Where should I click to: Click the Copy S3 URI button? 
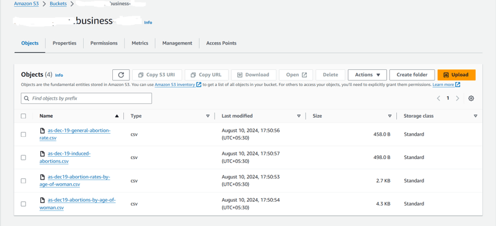coord(157,75)
